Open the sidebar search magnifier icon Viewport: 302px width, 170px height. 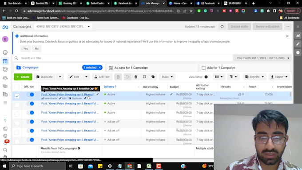pyautogui.click(x=5, y=150)
